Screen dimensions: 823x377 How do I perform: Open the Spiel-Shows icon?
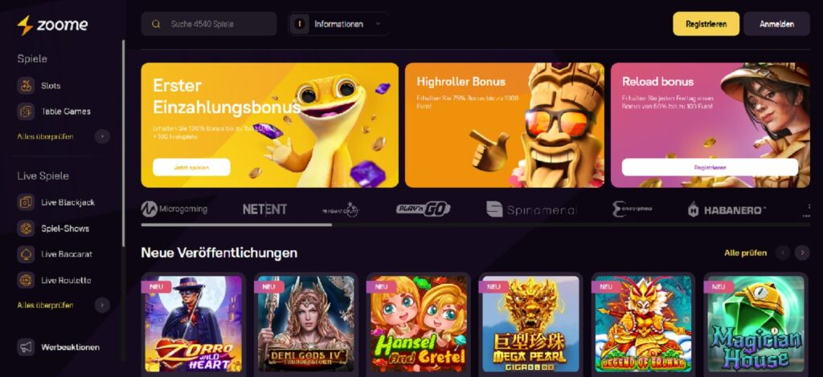tap(26, 229)
